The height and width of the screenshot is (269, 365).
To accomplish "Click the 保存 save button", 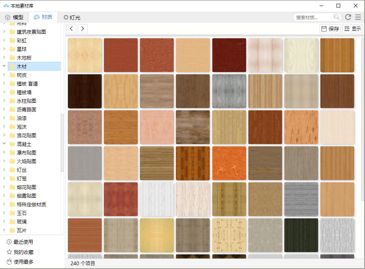I will (x=330, y=29).
